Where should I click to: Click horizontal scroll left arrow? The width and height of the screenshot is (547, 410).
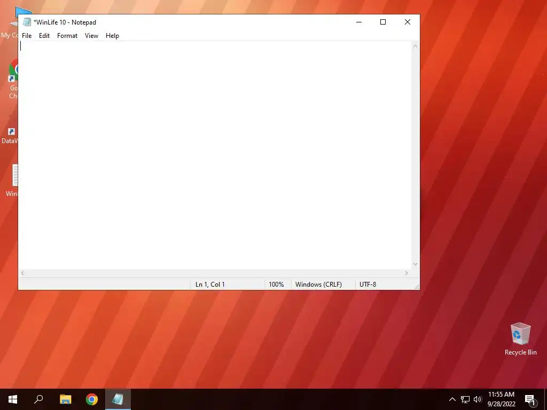click(x=22, y=273)
